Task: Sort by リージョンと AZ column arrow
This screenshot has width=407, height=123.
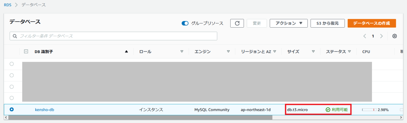Action: tap(274, 52)
